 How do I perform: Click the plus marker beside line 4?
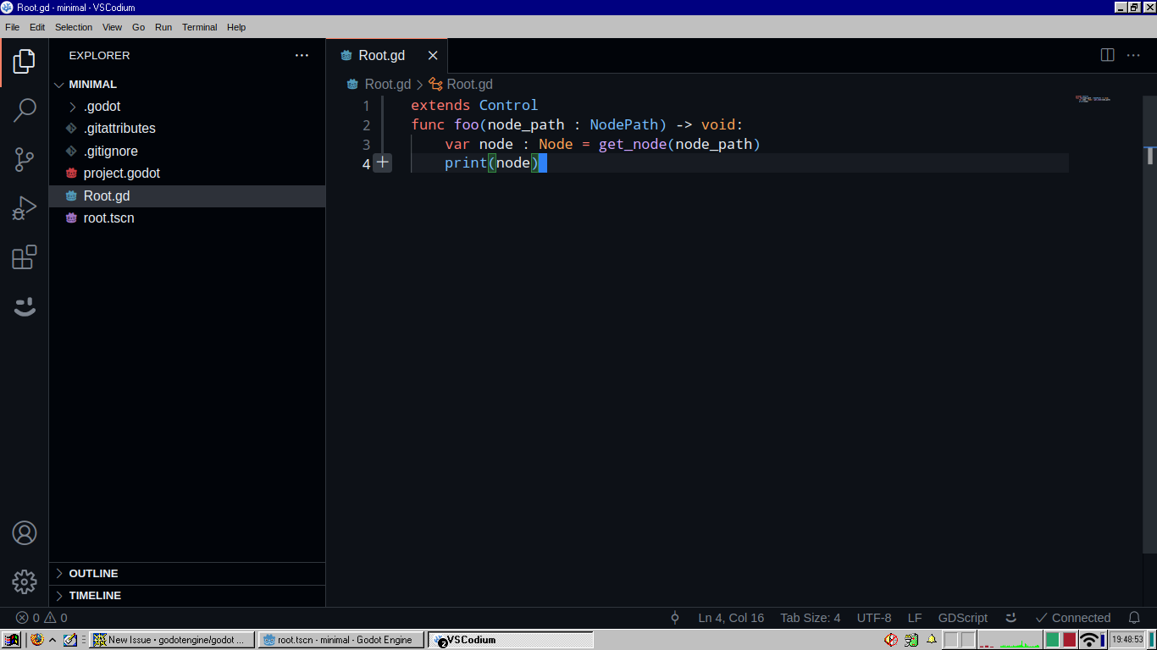click(x=383, y=162)
